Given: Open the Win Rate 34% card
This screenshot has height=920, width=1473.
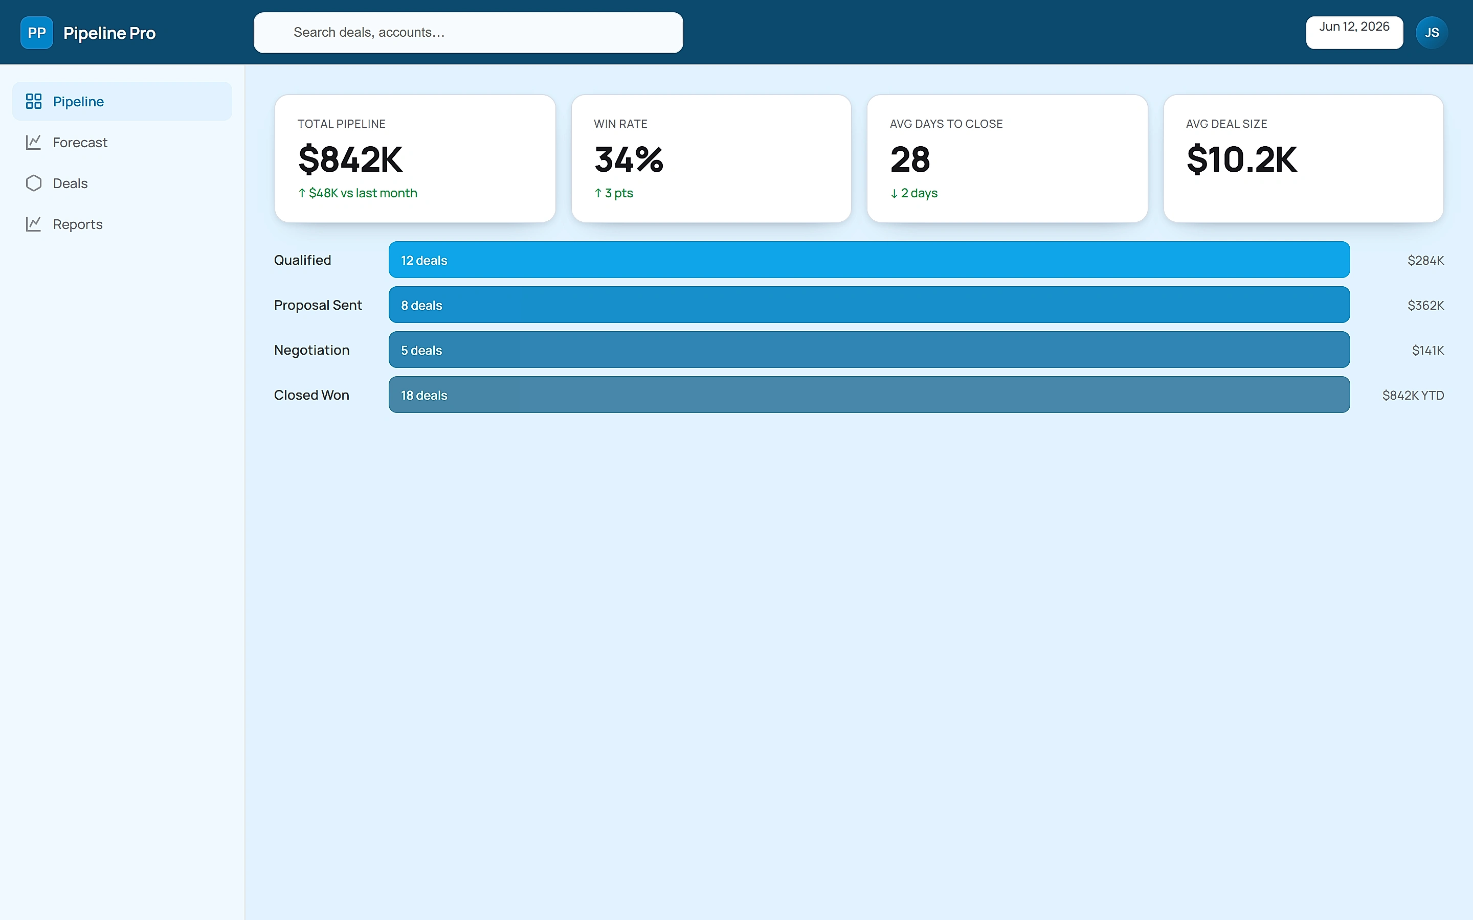Looking at the screenshot, I should pyautogui.click(x=711, y=158).
